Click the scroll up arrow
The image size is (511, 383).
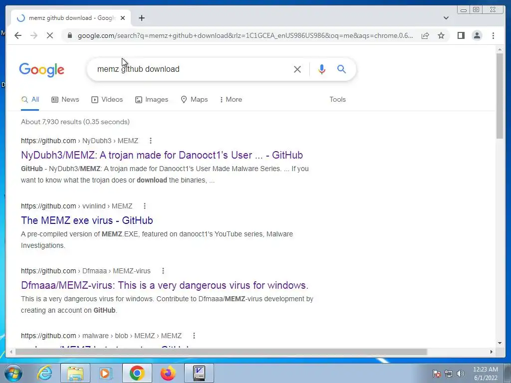pyautogui.click(x=500, y=49)
